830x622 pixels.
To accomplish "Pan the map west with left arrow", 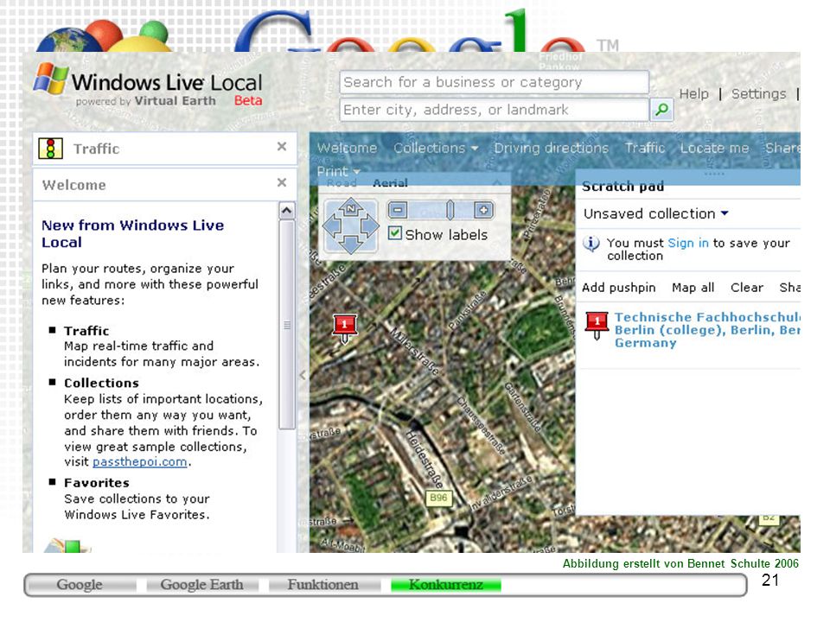I will (x=332, y=226).
